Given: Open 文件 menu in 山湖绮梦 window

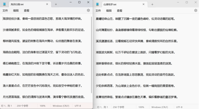Looking at the screenshot, I should point(98,11).
